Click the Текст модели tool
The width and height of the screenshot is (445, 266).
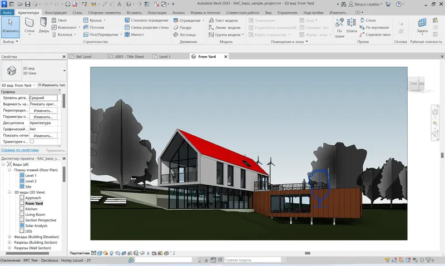224,21
